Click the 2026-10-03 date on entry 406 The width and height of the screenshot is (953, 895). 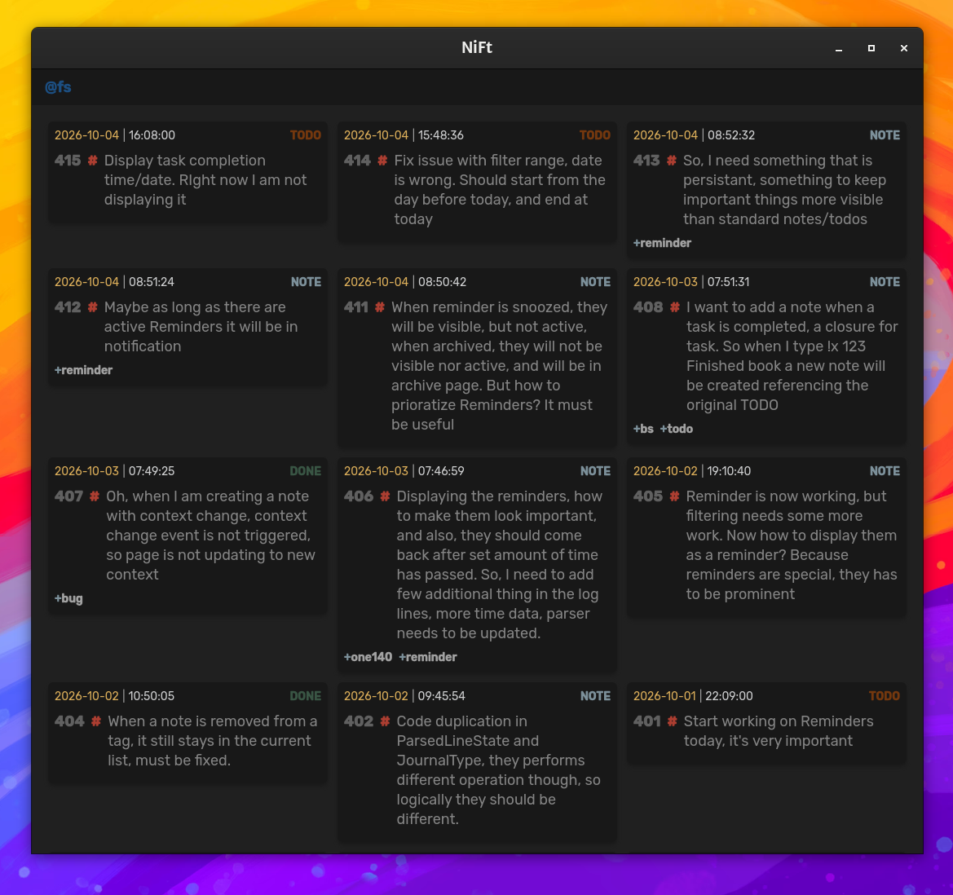pyautogui.click(x=376, y=471)
